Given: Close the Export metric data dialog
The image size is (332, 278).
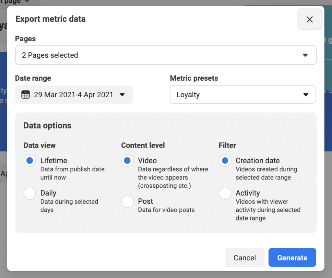Looking at the screenshot, I should click(310, 20).
